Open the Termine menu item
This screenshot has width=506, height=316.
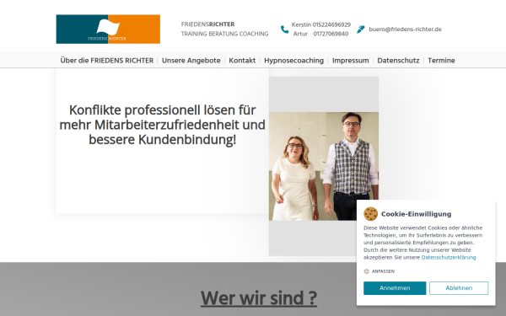[441, 61]
